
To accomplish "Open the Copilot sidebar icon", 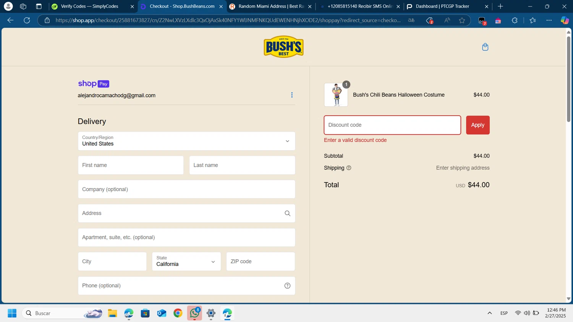I will 565,20.
